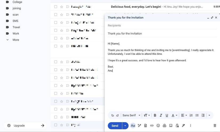Insert a link in the email
Image resolution: width=220 pixels, height=132 pixels.
pyautogui.click(x=152, y=126)
